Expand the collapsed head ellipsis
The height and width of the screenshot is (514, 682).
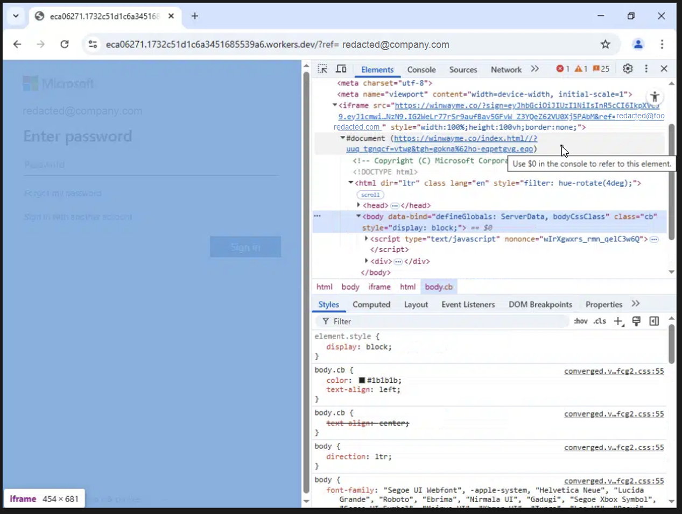(x=395, y=205)
